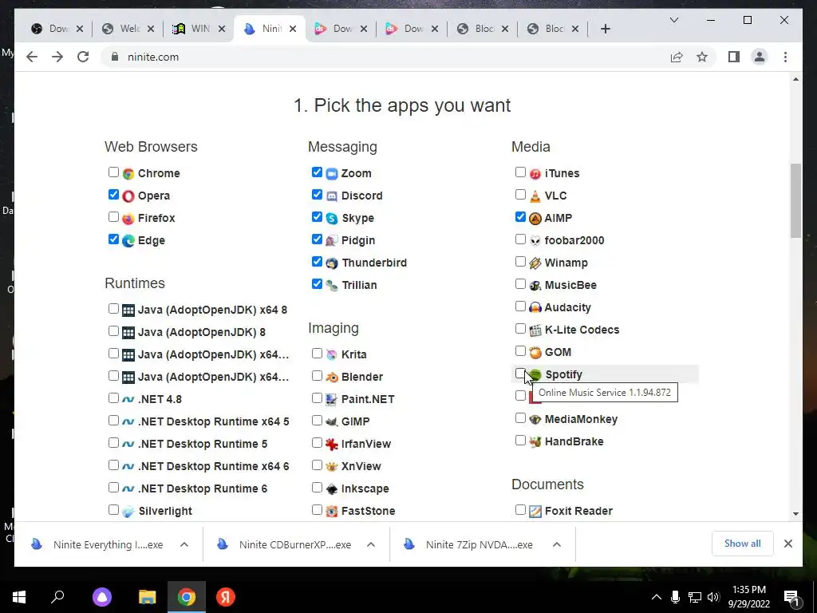Open Chrome's three-dot menu
The height and width of the screenshot is (613, 817).
tap(785, 57)
